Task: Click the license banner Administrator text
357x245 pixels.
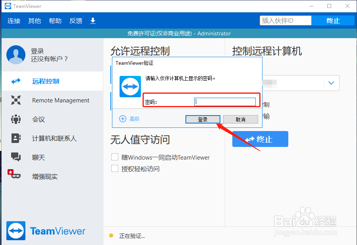Action: click(214, 33)
